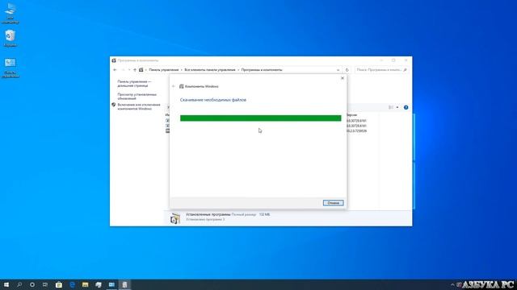Screen dimensions: 517x290
Task: Click the magnifier icon in search box
Action: (405, 70)
